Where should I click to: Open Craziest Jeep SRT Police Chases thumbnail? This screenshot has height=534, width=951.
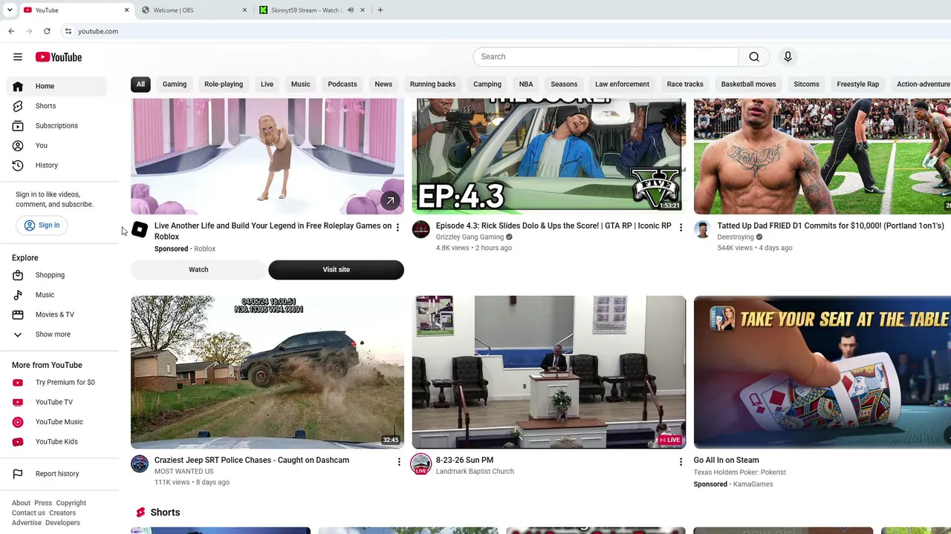click(267, 372)
